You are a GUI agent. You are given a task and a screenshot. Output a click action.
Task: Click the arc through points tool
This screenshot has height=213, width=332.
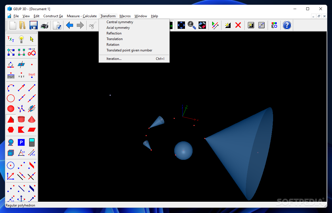[11, 88]
